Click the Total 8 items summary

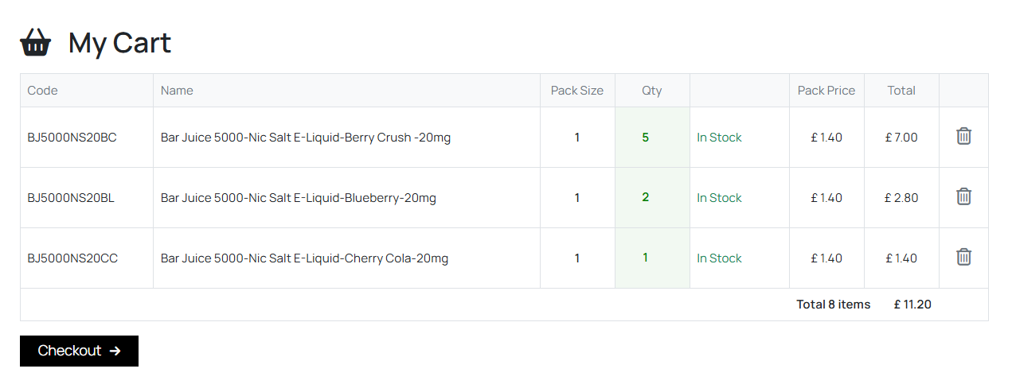(834, 305)
